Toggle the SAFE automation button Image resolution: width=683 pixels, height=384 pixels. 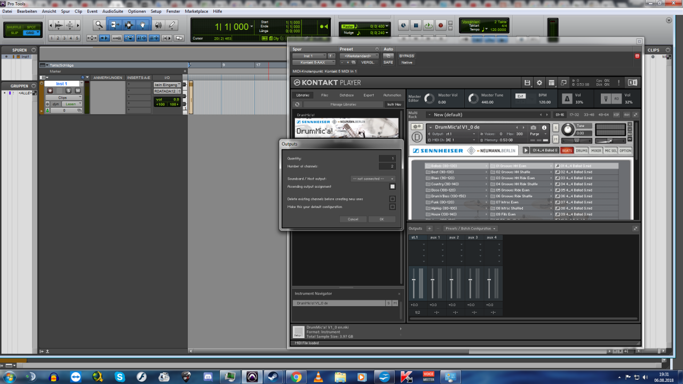[388, 62]
